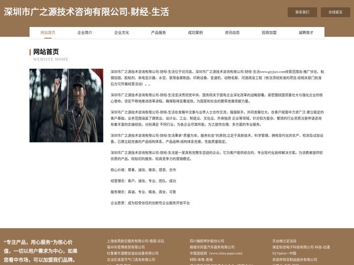Open the 成功案例 navigation item

pos(195,33)
